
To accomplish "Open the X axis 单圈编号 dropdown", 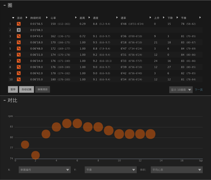I will click(44, 170).
